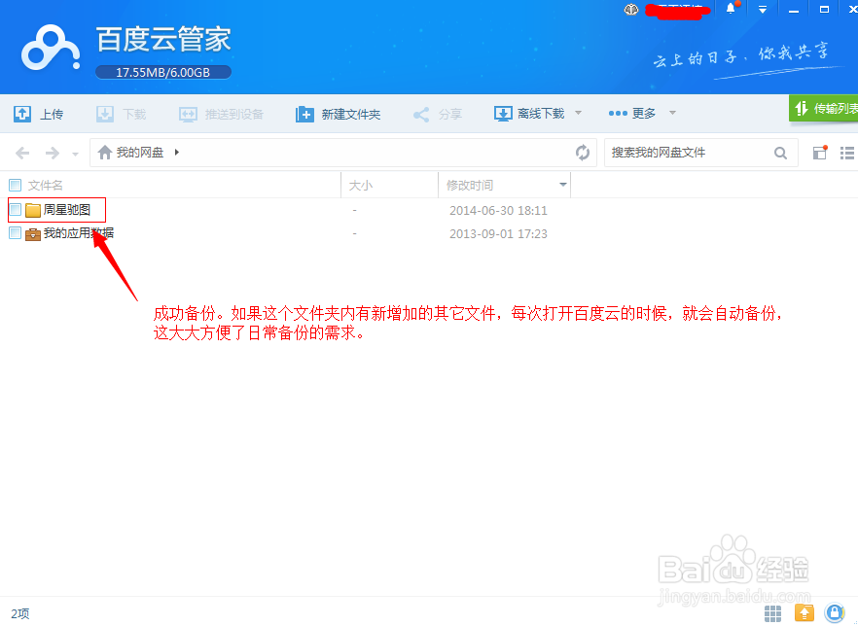The width and height of the screenshot is (858, 626).
Task: Click the 17.55MB/6.00GB storage usage bar
Action: (x=163, y=72)
